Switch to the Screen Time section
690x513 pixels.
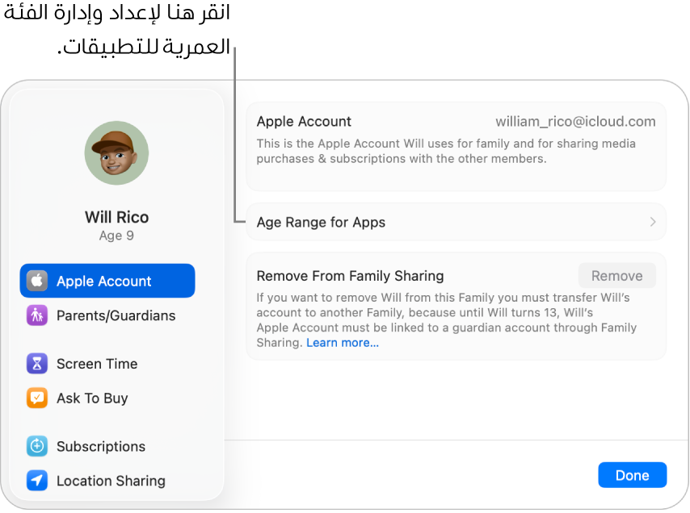point(97,364)
